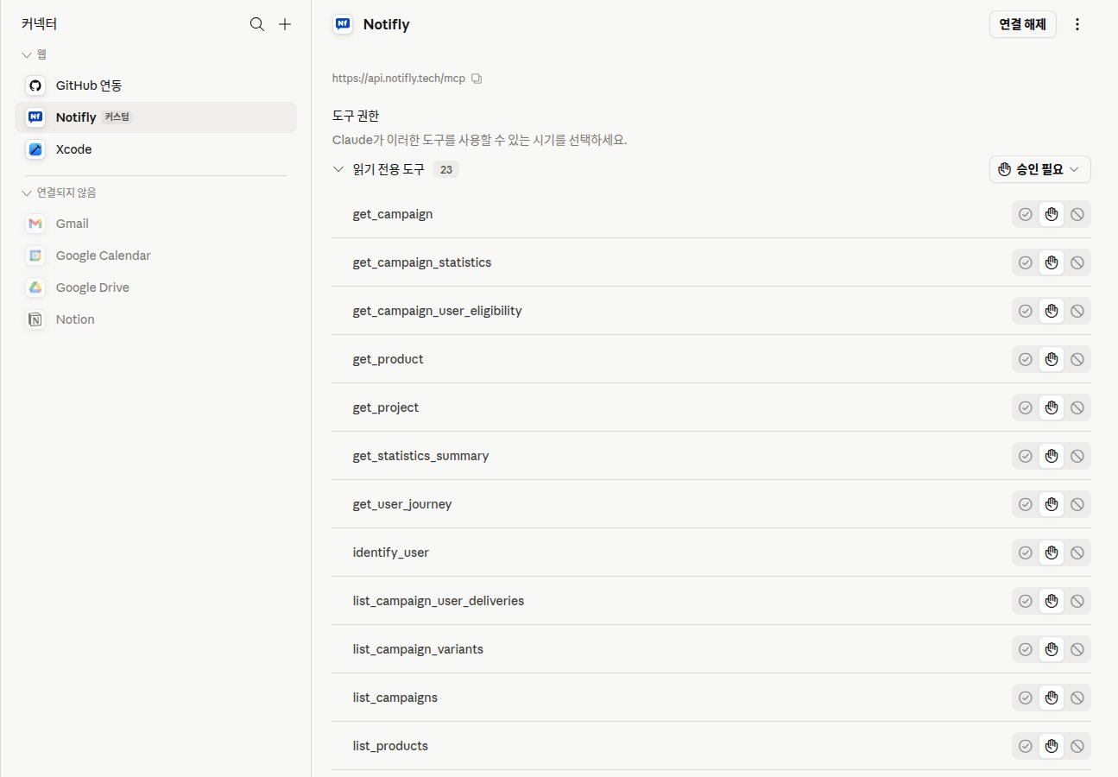Set get_campaign to always allow (checkmark)
Image resolution: width=1118 pixels, height=777 pixels.
[1026, 214]
